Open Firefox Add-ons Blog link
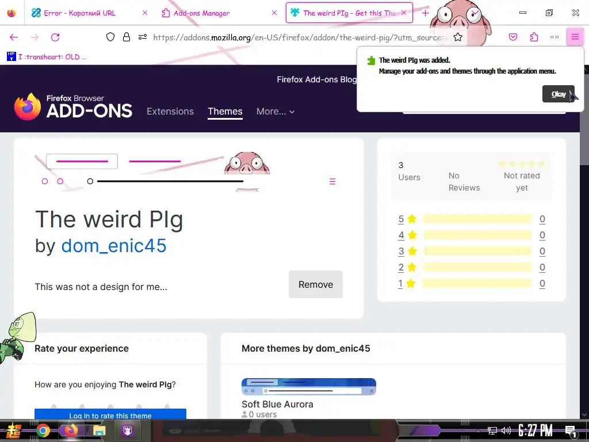 click(316, 79)
